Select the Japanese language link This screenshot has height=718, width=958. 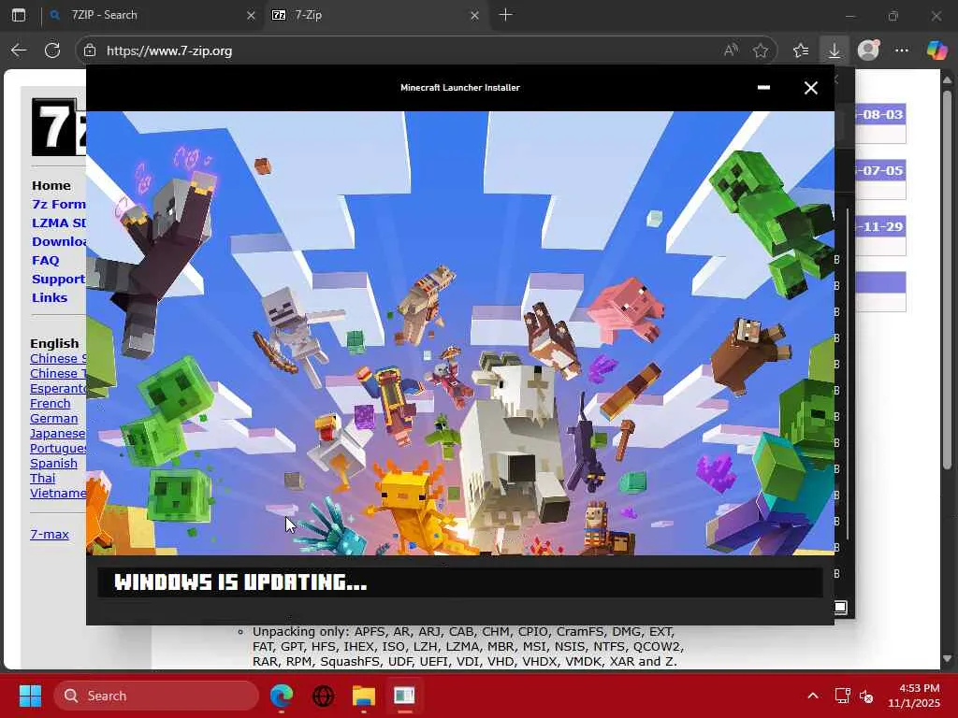click(x=58, y=434)
